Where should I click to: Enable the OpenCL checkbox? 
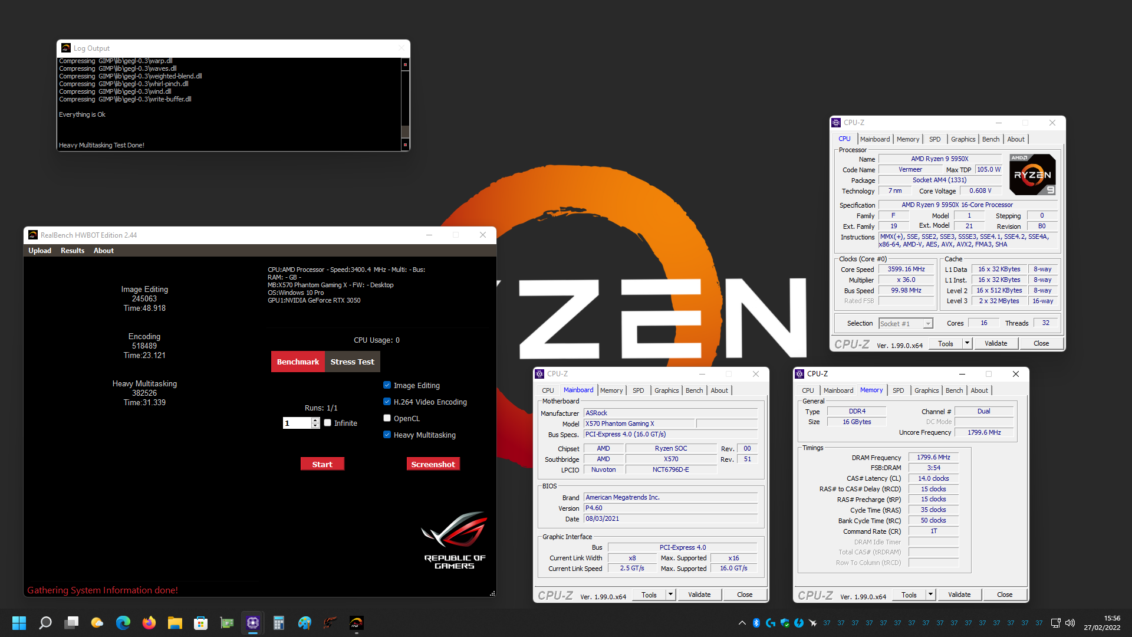click(387, 418)
